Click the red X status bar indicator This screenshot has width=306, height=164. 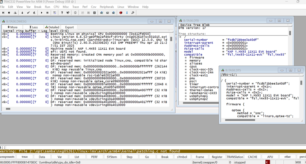click(x=267, y=162)
